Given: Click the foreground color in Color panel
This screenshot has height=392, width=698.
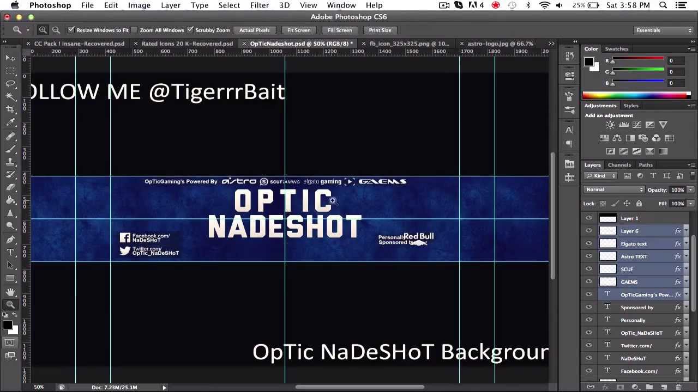Looking at the screenshot, I should point(588,62).
